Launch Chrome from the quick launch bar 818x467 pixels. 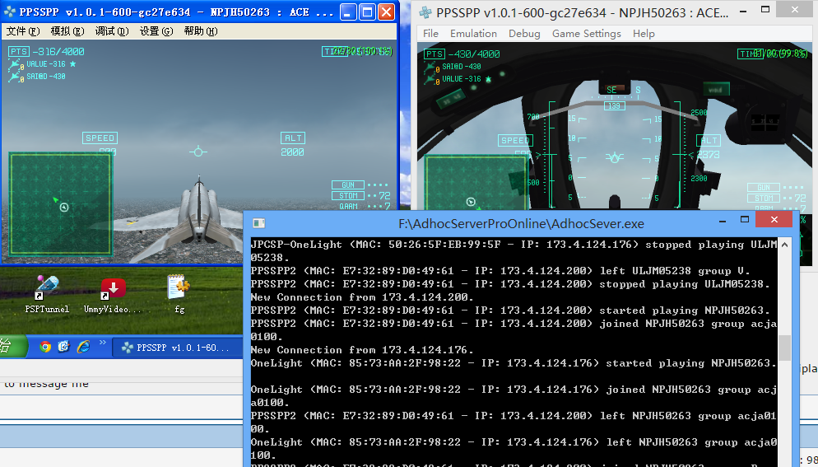45,347
